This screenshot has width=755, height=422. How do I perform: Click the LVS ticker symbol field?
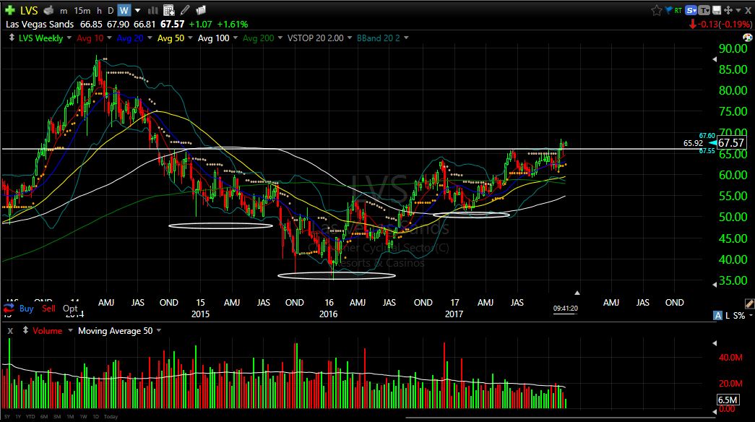[29, 10]
